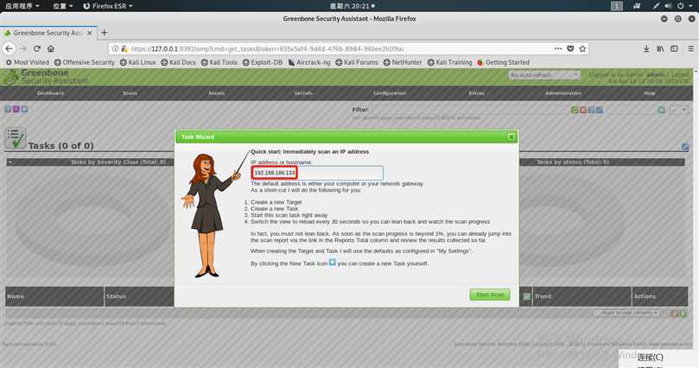Open Aircrack-ng bookmark
The image size is (699, 368).
tap(309, 62)
